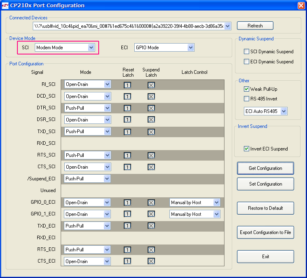The width and height of the screenshot is (307, 278).
Task: Click the CP210x title bar app icon
Action: (x=5, y=6)
